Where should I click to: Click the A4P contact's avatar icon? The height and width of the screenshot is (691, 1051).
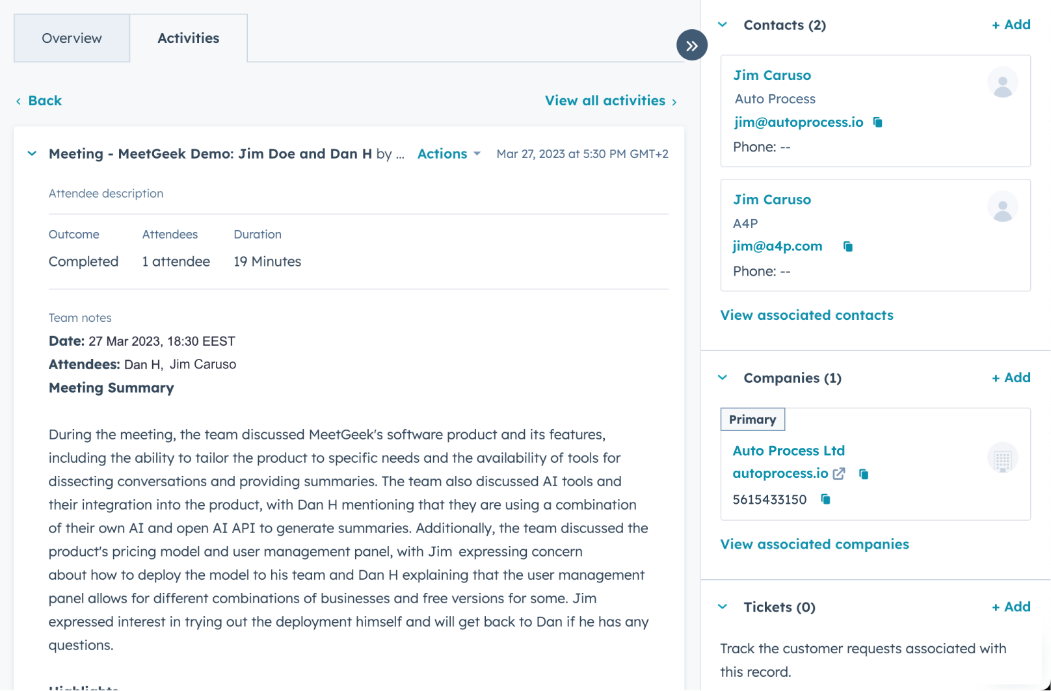[1003, 206]
